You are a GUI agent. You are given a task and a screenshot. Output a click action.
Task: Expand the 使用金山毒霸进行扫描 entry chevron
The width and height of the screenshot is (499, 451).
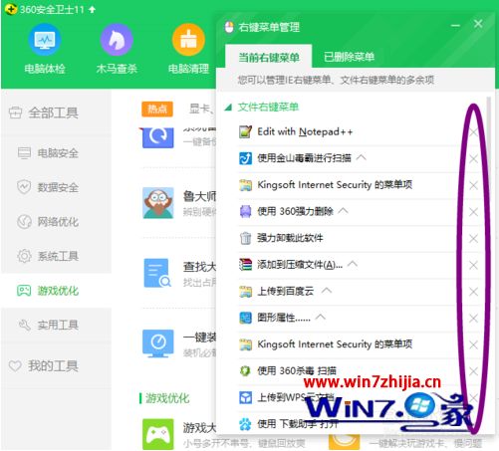click(x=362, y=157)
